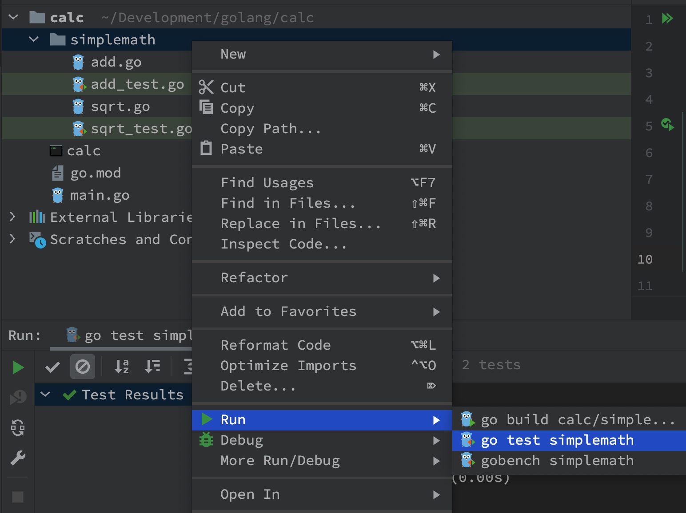The image size is (686, 513).
Task: Select Inspect Code... entry
Action: point(322,244)
